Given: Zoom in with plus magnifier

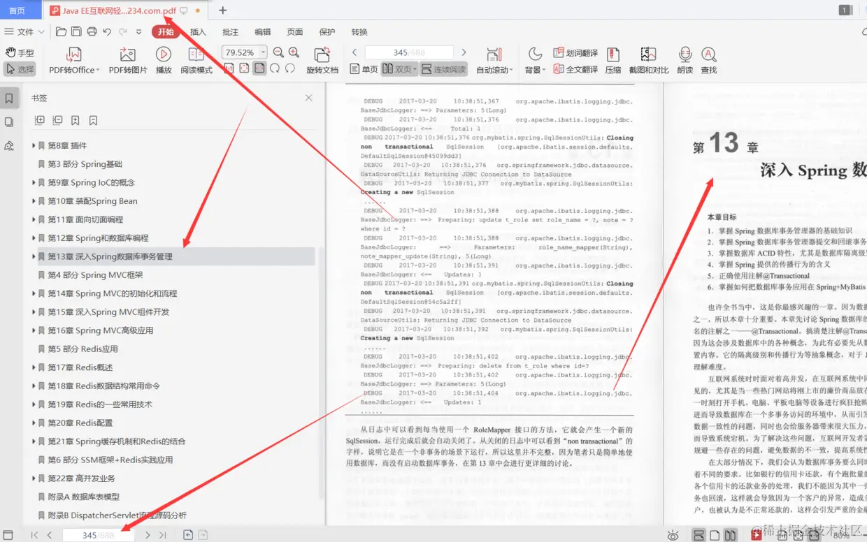Looking at the screenshot, I should click(294, 52).
